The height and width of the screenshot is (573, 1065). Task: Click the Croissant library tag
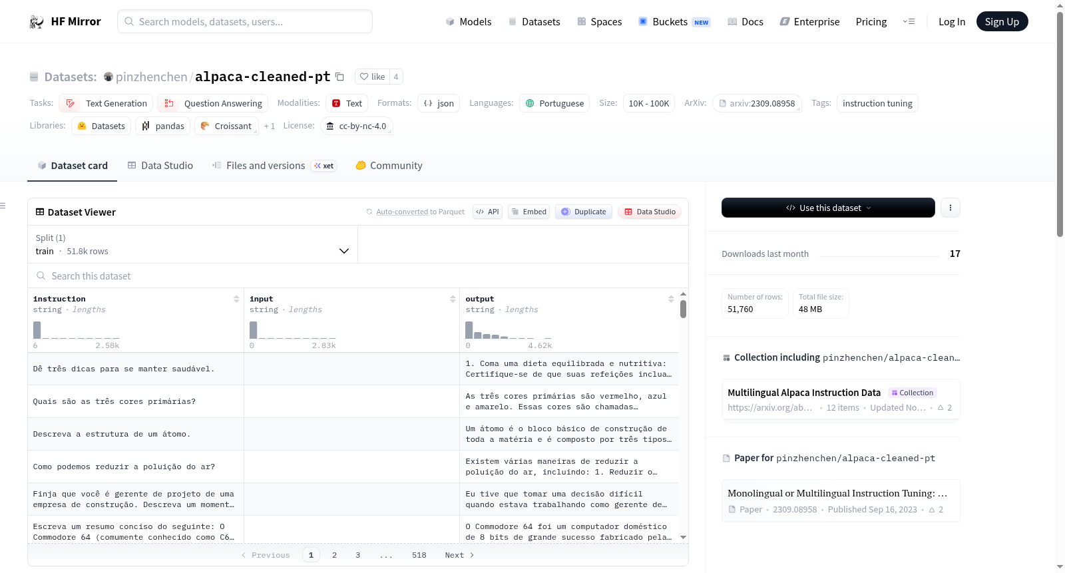coord(226,126)
